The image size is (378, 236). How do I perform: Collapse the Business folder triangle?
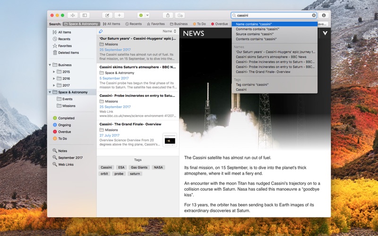point(50,65)
